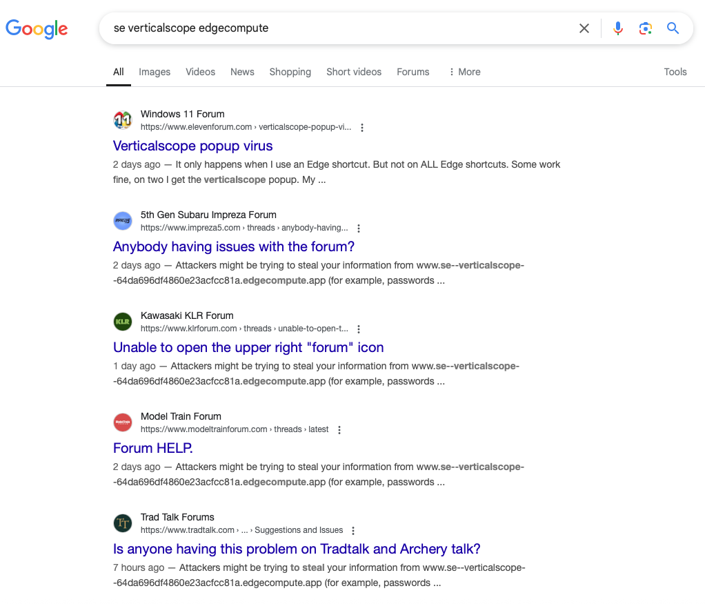Click Model Train Forum favicon
The width and height of the screenshot is (705, 604).
click(x=122, y=422)
